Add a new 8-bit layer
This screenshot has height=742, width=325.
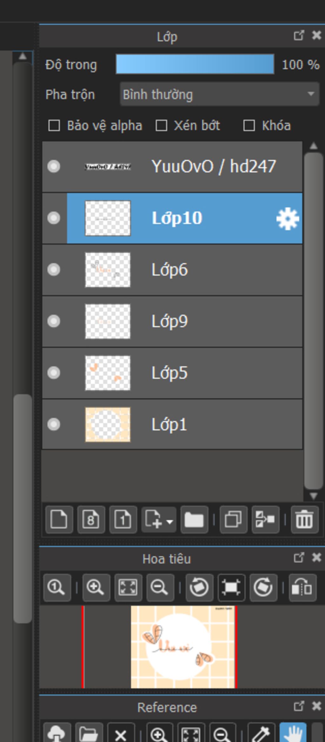tap(91, 520)
